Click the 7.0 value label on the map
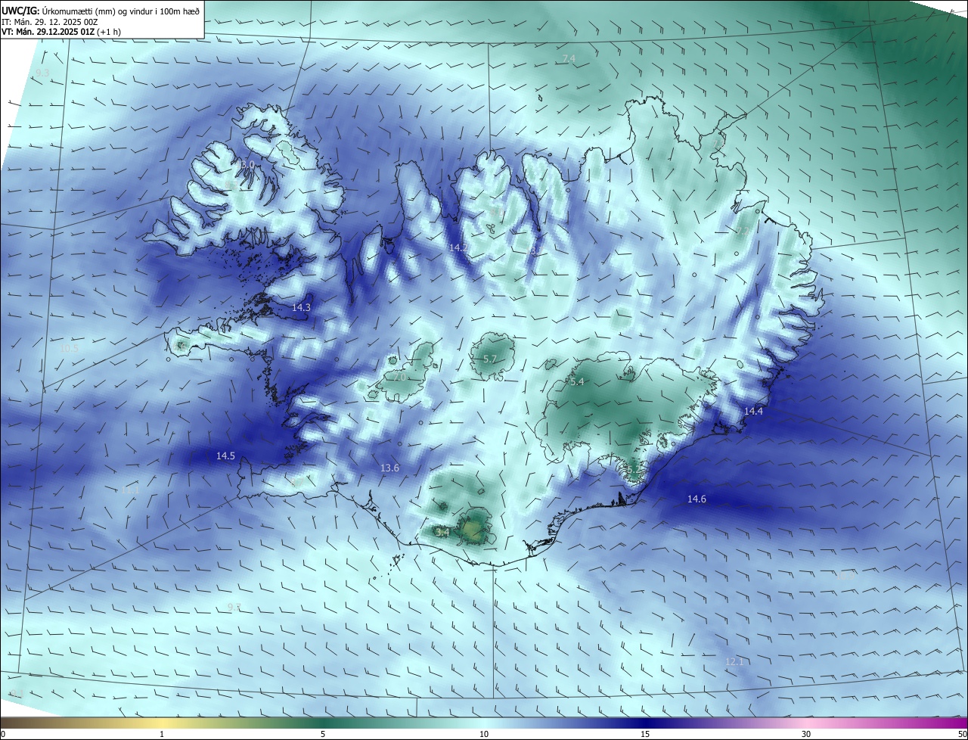This screenshot has width=968, height=740. tap(400, 377)
